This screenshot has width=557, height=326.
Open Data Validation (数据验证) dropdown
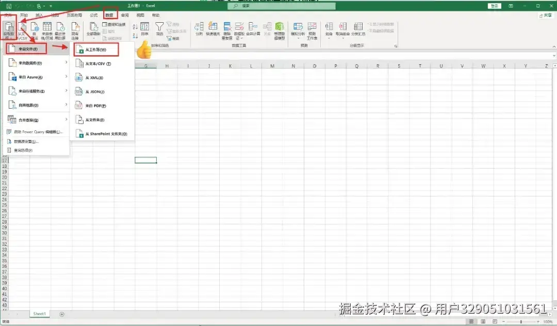(x=239, y=31)
